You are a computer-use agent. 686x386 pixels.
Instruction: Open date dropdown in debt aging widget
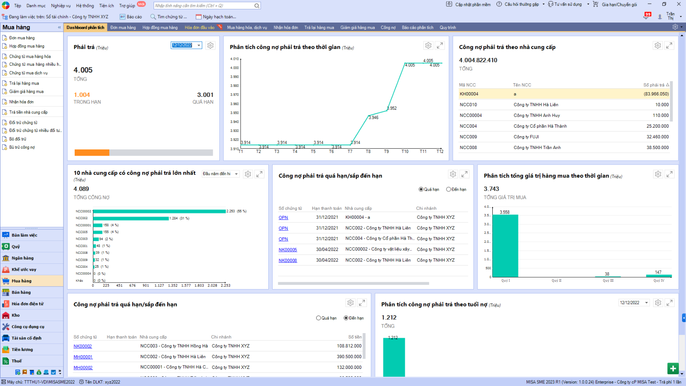(646, 303)
